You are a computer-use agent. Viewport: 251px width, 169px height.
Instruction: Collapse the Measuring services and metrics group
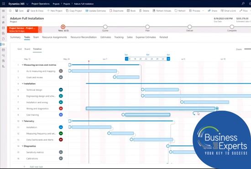(x=22, y=65)
